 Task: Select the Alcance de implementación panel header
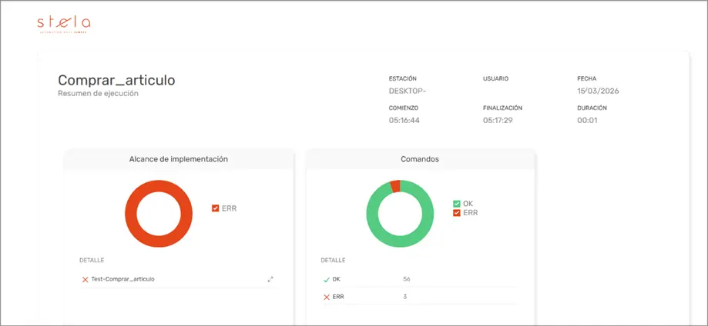pos(178,159)
